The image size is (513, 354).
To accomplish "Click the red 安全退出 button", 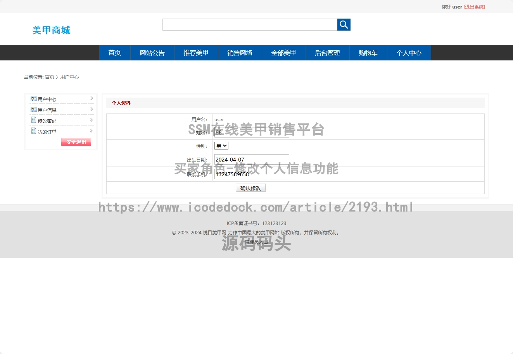I will pyautogui.click(x=76, y=142).
